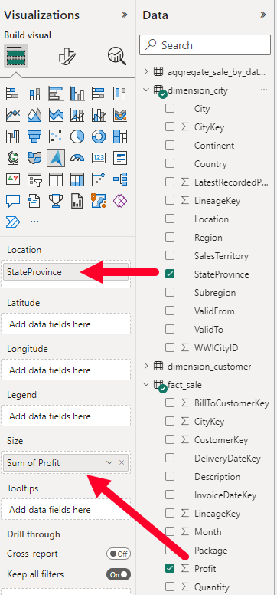This screenshot has height=595, width=277.
Task: Open the Format visual tab icon
Action: click(67, 57)
